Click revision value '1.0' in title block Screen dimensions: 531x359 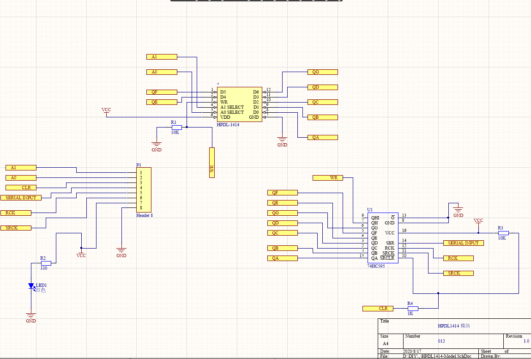526,341
